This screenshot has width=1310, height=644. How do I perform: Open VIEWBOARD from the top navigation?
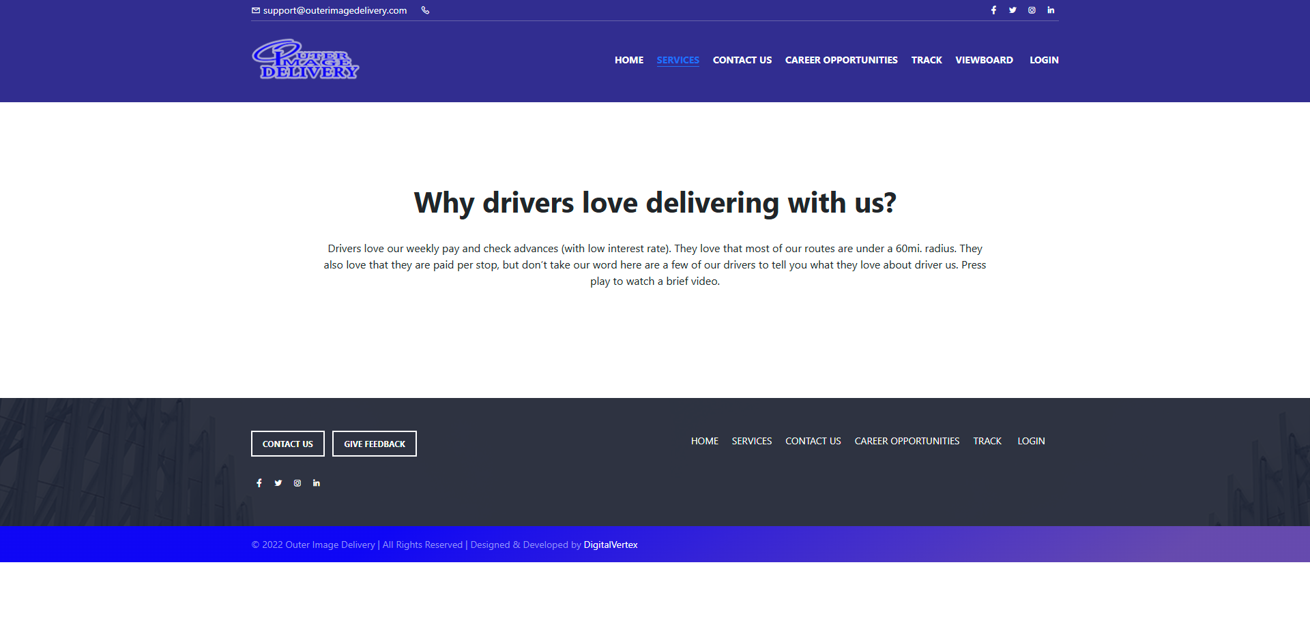(x=984, y=60)
